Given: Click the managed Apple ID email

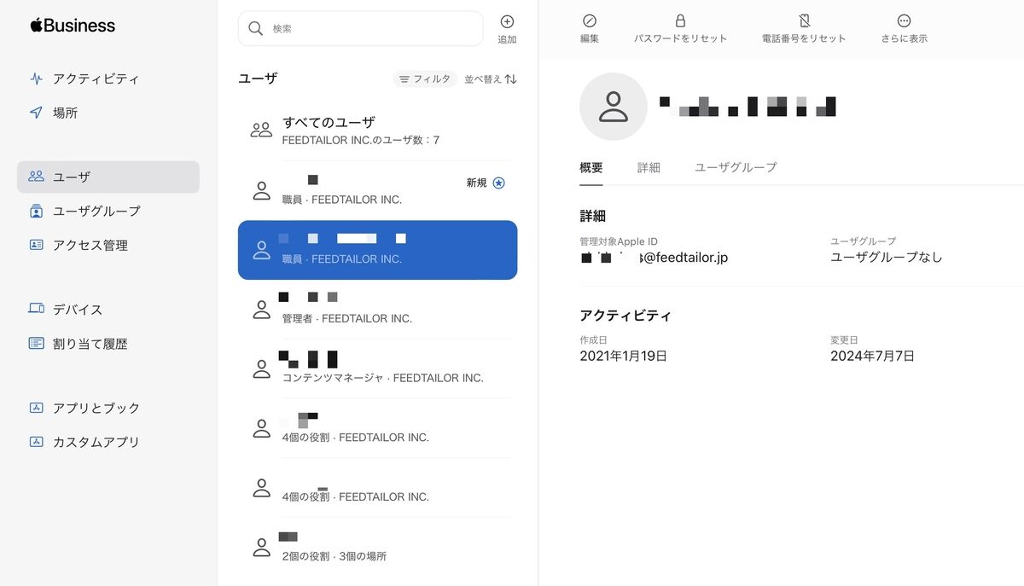Looking at the screenshot, I should (x=654, y=257).
